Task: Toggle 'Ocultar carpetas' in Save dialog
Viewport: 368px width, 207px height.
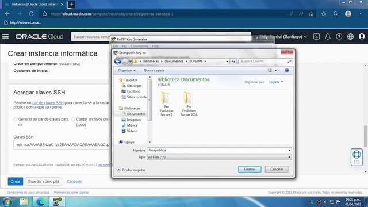Action: pyautogui.click(x=131, y=170)
